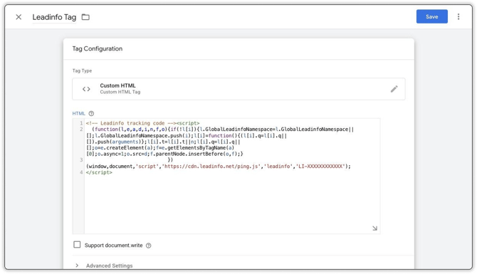Click the Custom HTML Tag subtitle
The width and height of the screenshot is (477, 274).
click(x=120, y=92)
